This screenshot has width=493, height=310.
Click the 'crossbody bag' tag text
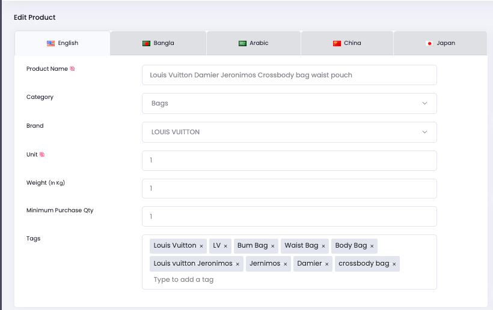pyautogui.click(x=364, y=264)
